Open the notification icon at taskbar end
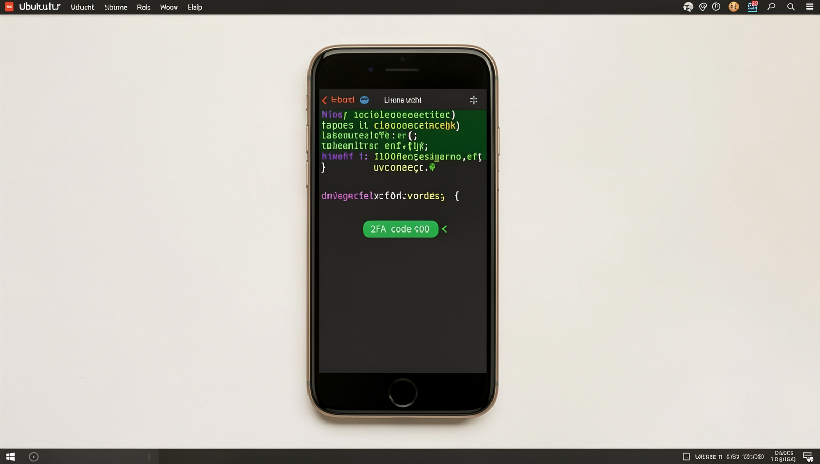 coord(808,456)
